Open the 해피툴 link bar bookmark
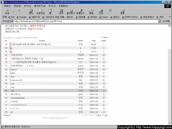 (x=81, y=17)
